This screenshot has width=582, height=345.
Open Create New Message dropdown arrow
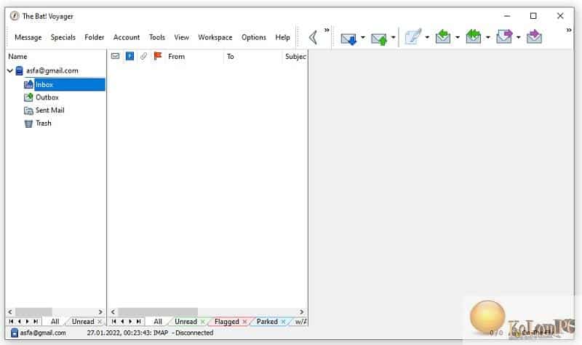coord(427,38)
